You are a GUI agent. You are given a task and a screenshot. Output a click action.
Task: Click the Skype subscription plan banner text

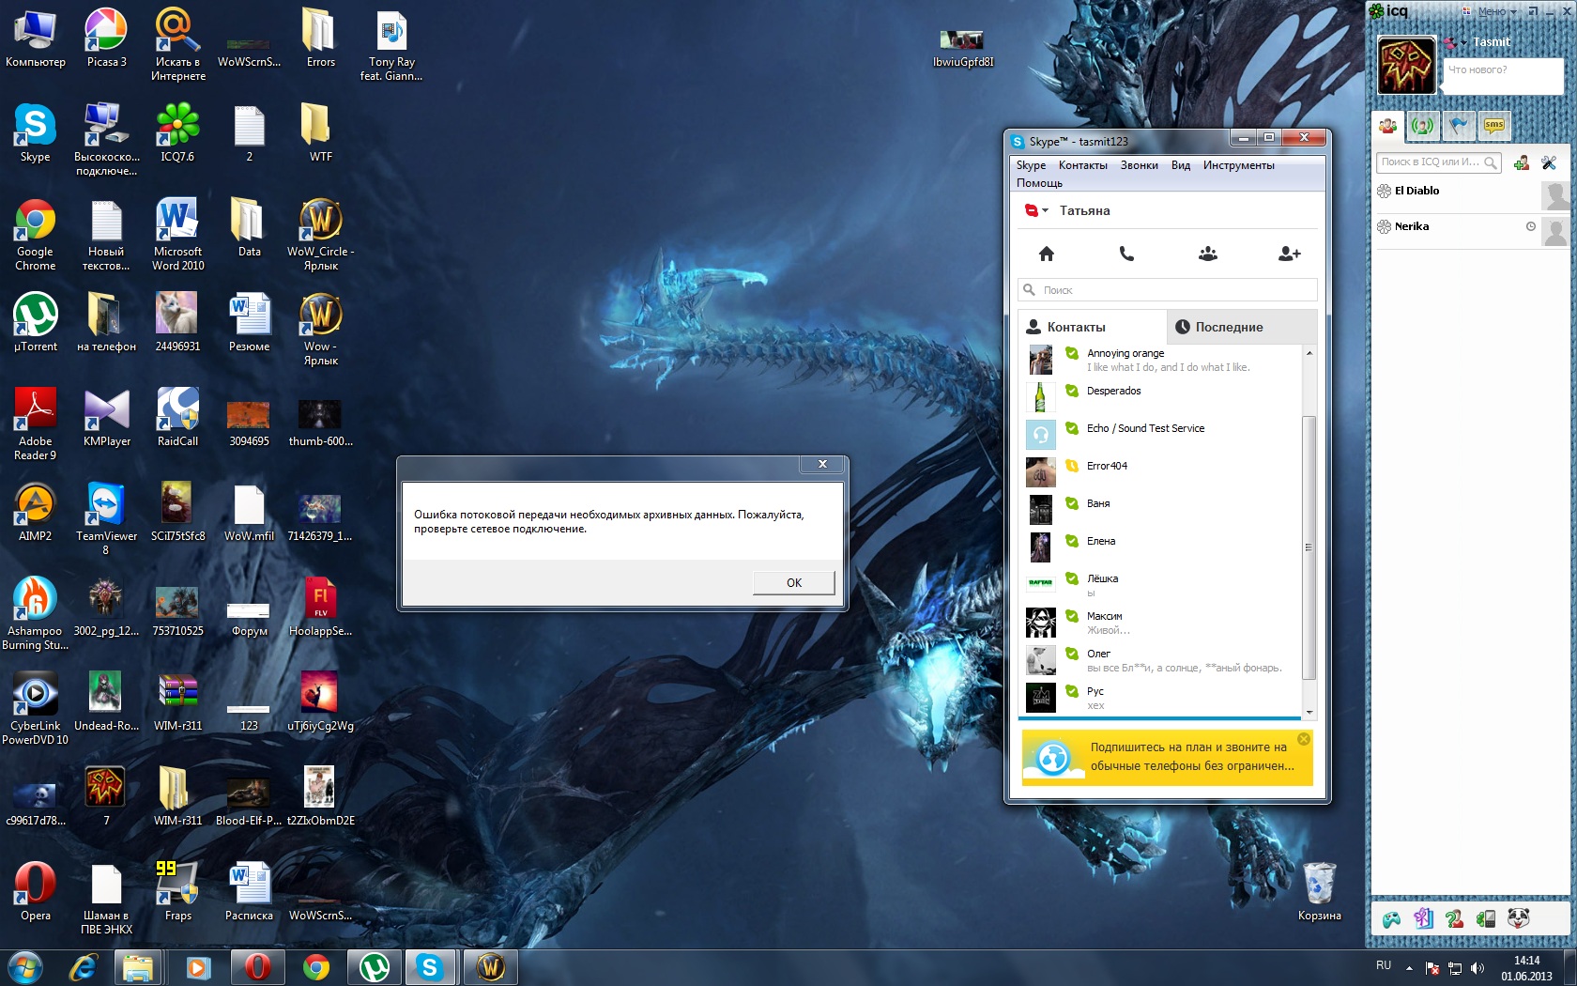pos(1192,757)
